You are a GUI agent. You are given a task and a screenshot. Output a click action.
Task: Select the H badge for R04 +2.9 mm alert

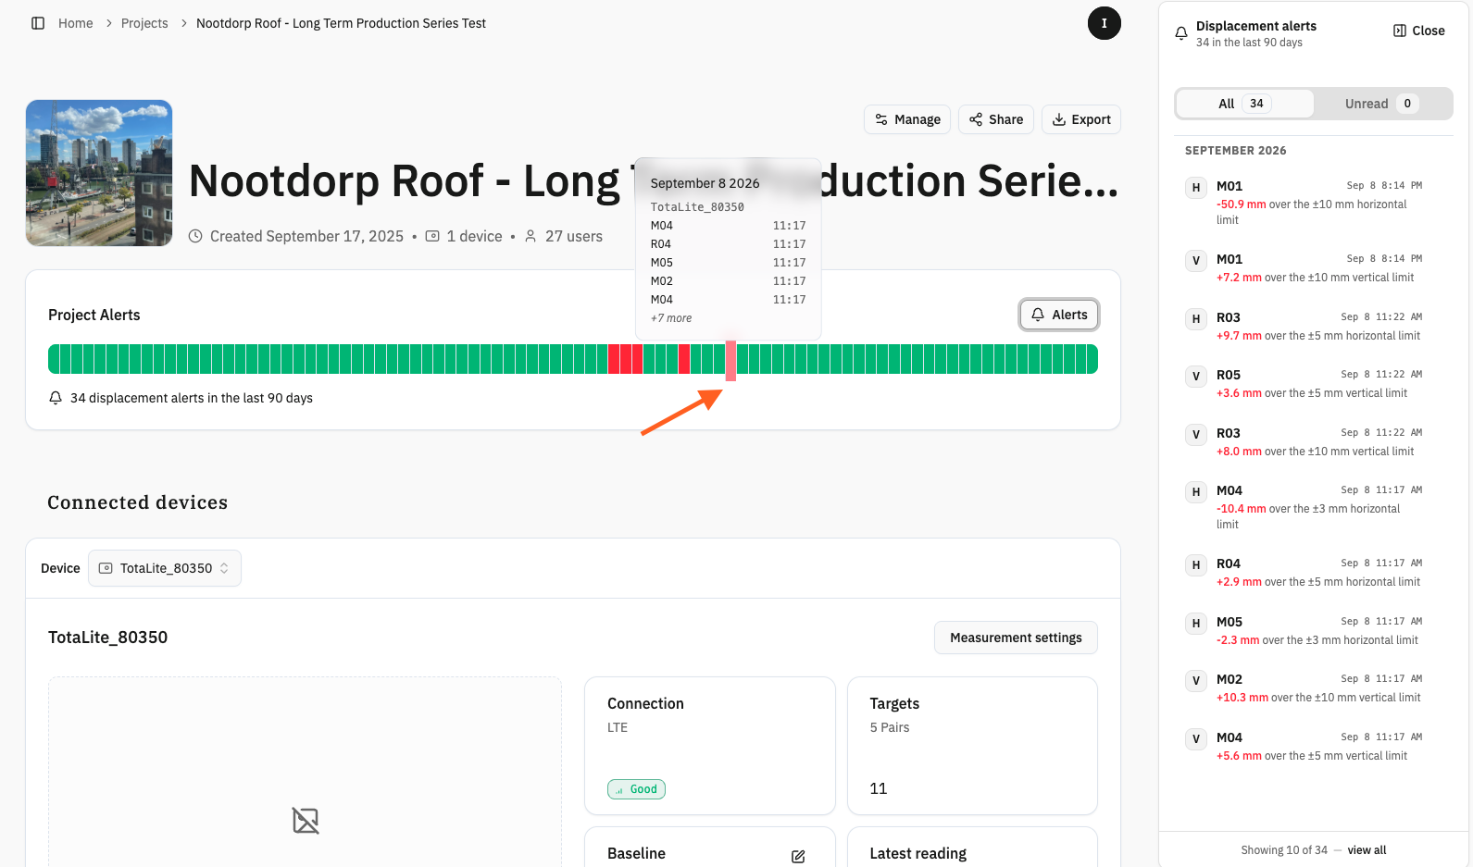[1196, 565]
